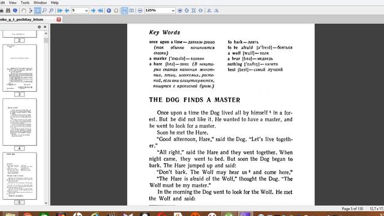Select page 3 thumbnail
The width and height of the screenshot is (384, 216).
pyautogui.click(x=20, y=68)
